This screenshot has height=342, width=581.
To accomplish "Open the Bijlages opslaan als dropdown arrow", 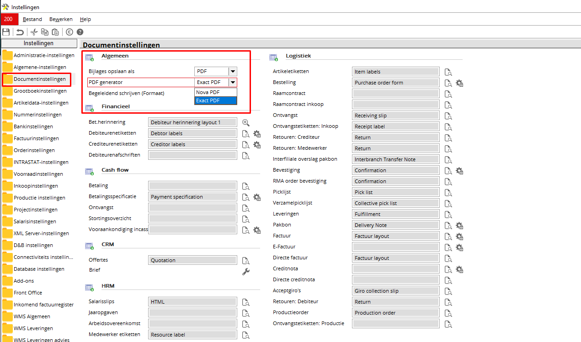I will click(x=233, y=71).
